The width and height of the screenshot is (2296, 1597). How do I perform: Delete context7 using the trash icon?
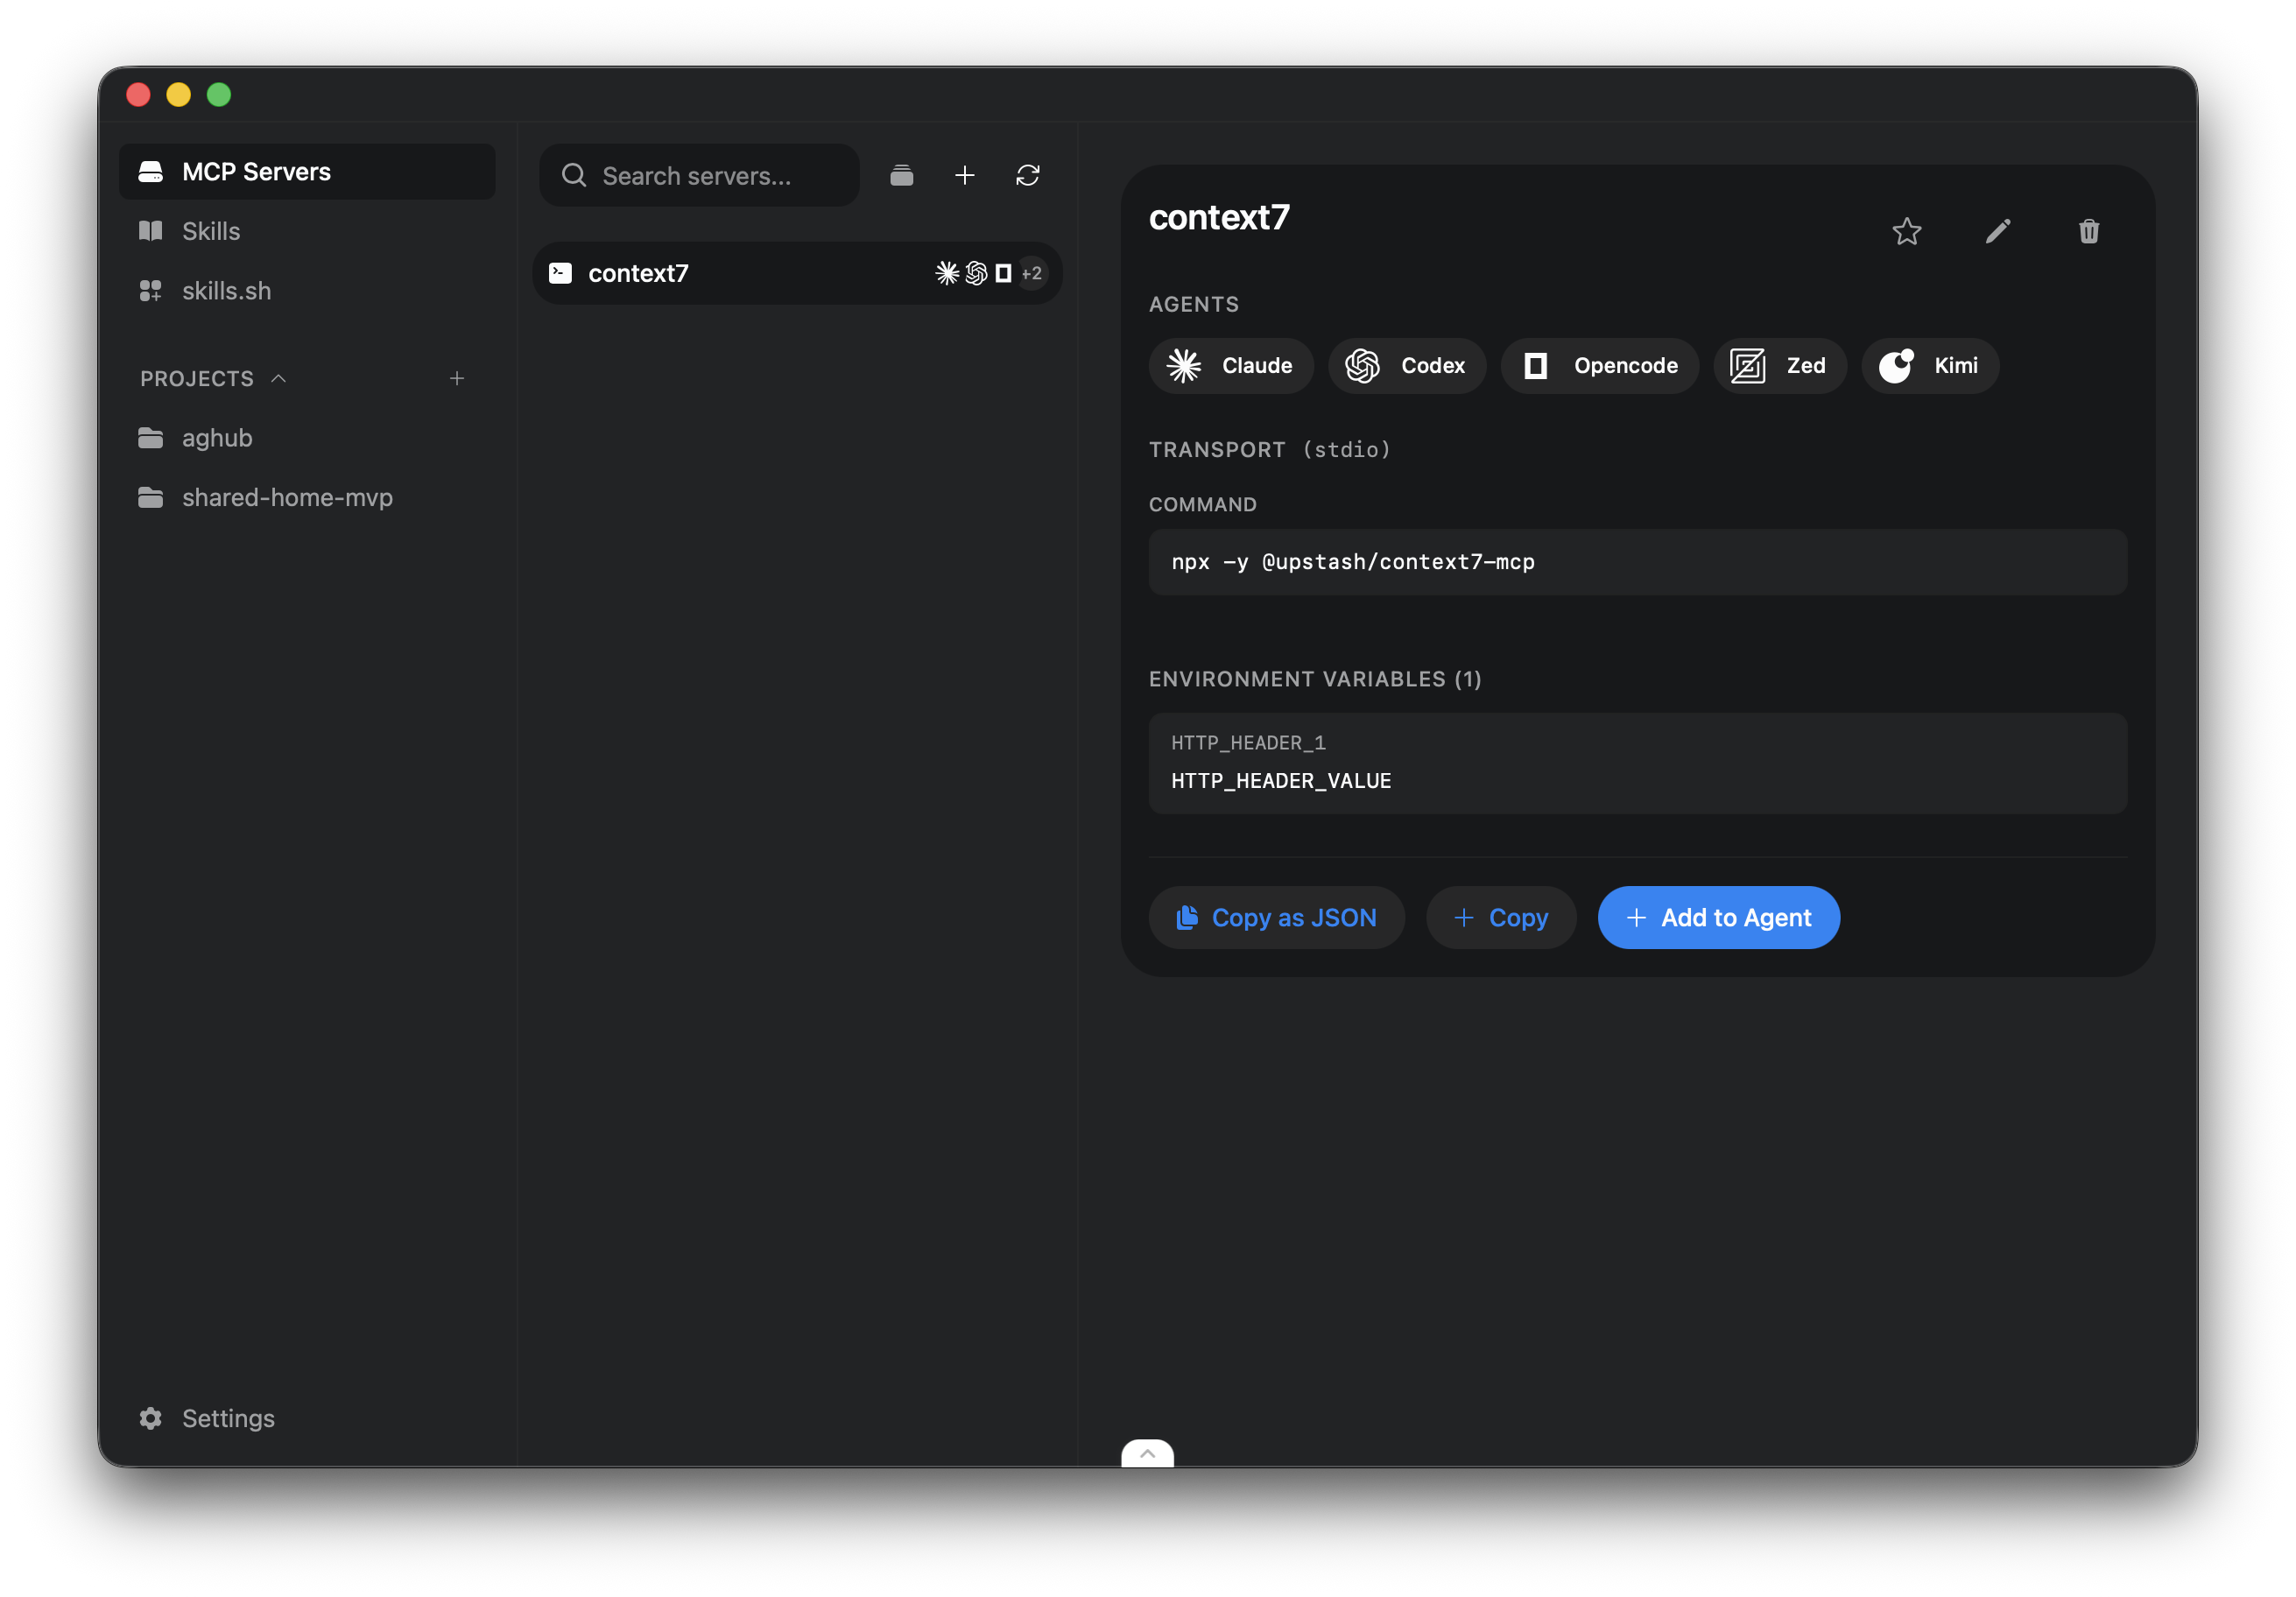click(2088, 232)
